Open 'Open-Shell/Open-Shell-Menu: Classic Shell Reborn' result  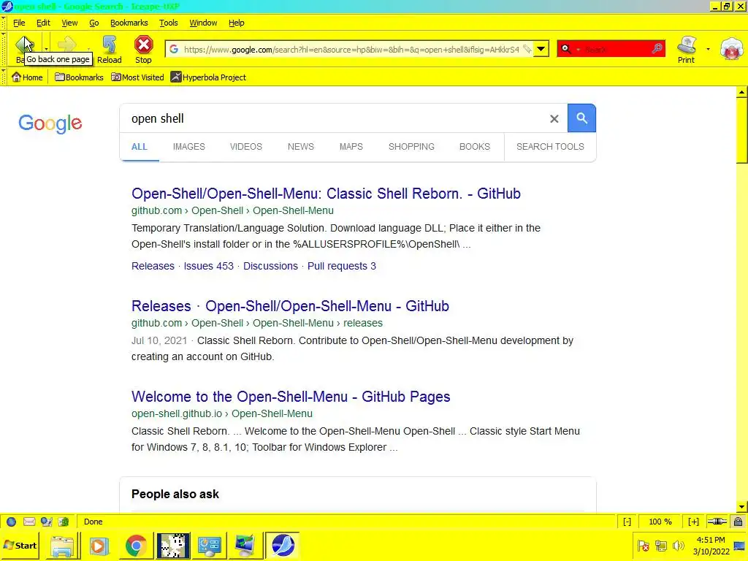tap(326, 193)
